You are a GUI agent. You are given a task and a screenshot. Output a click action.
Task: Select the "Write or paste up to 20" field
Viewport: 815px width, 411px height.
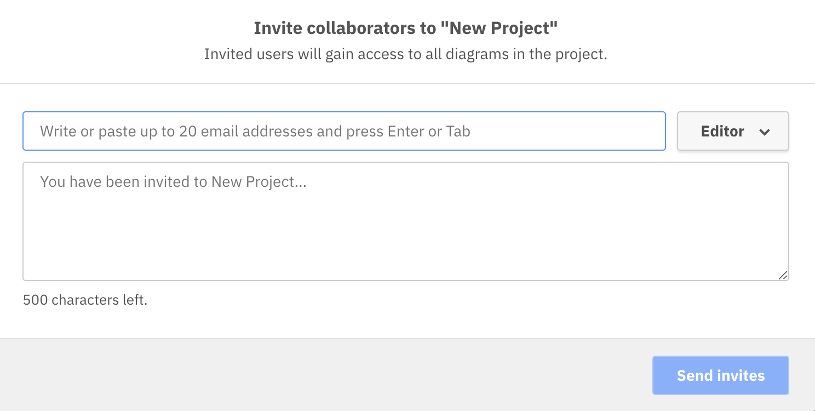(255, 132)
